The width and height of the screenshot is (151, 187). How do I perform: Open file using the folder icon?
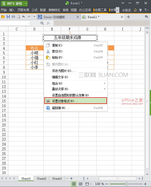click(3, 17)
